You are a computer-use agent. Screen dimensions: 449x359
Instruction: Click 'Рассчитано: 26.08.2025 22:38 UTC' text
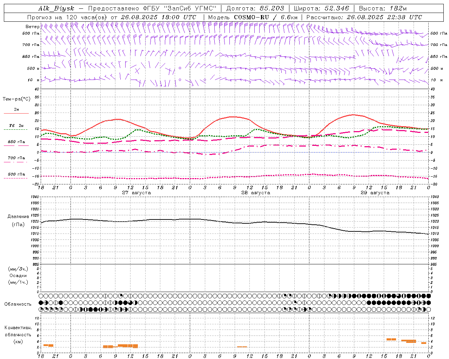[x=364, y=17]
